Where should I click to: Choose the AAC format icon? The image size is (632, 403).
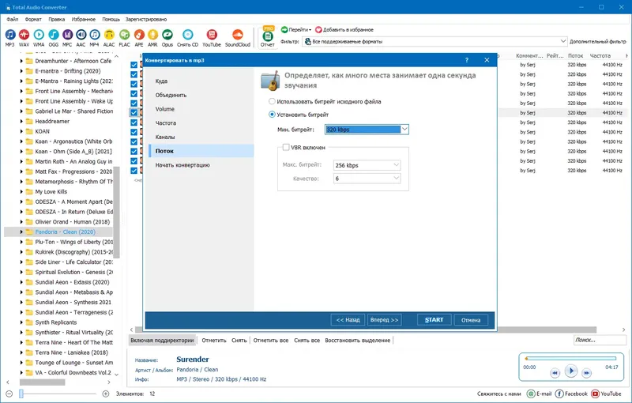81,35
